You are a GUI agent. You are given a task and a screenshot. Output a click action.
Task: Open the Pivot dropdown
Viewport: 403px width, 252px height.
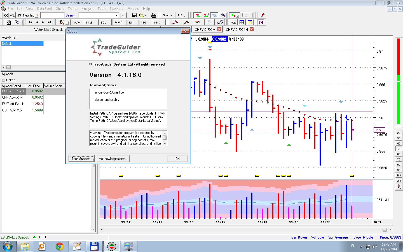[x=167, y=15]
